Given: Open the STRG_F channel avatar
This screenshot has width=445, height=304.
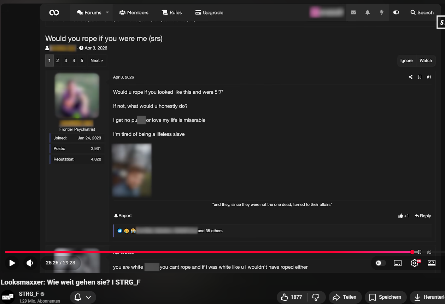Looking at the screenshot, I should click(x=8, y=297).
